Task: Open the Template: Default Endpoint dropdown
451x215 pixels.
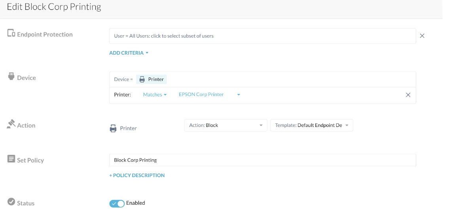Action: pyautogui.click(x=311, y=125)
